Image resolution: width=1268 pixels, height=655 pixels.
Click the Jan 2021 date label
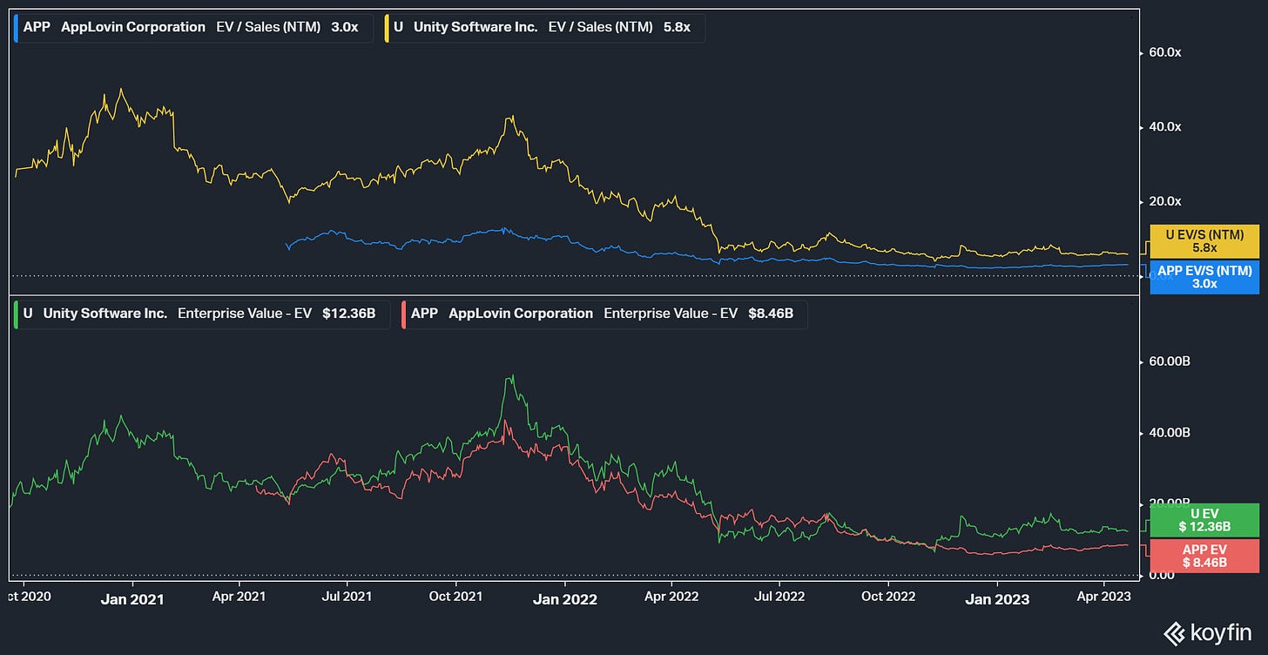(133, 599)
